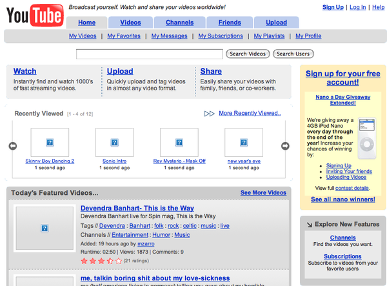
Task: Click the Upload heading link in the intro panel
Action: [x=120, y=71]
